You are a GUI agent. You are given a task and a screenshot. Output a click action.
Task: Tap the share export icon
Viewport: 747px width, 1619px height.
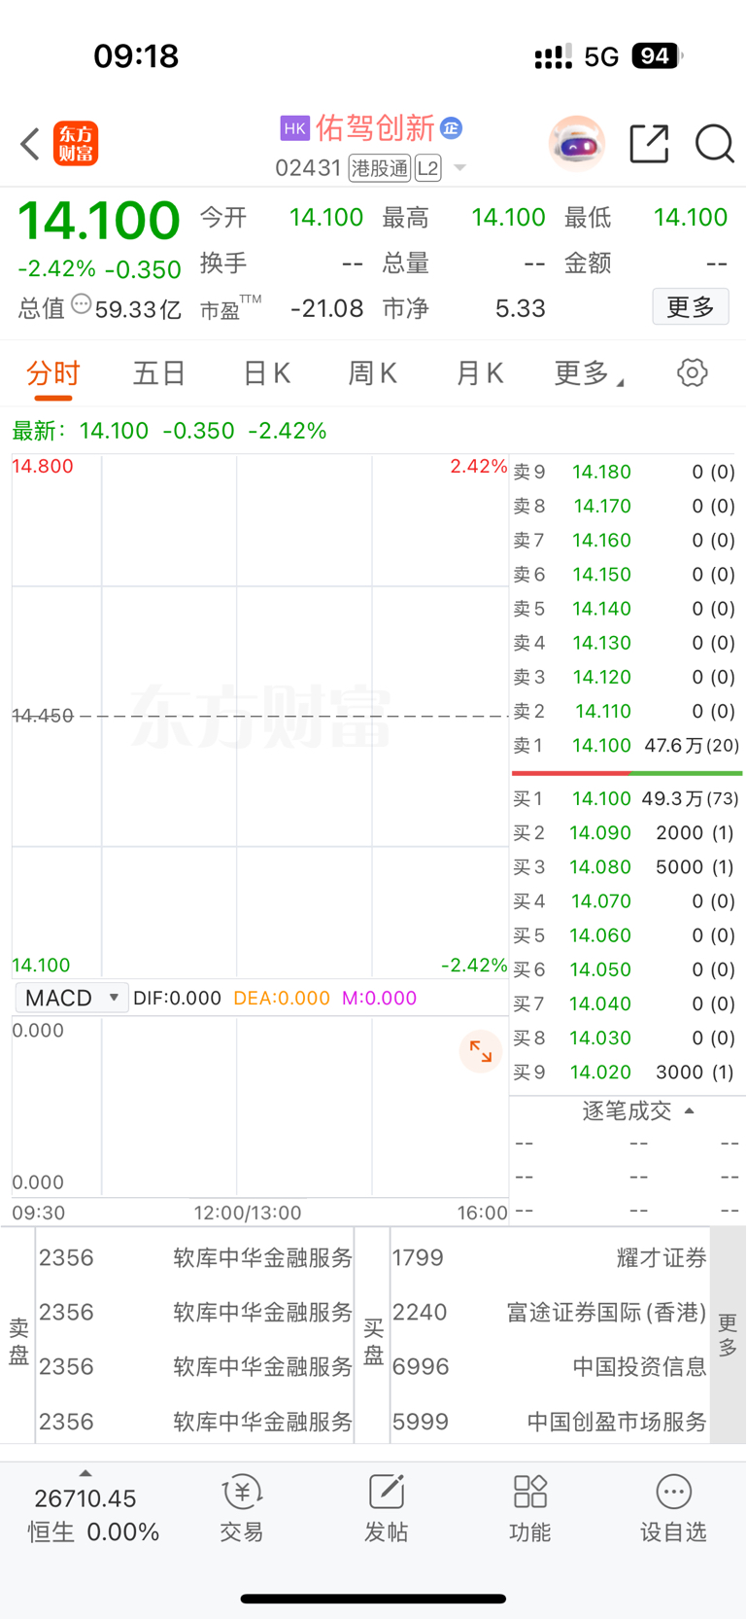[649, 144]
